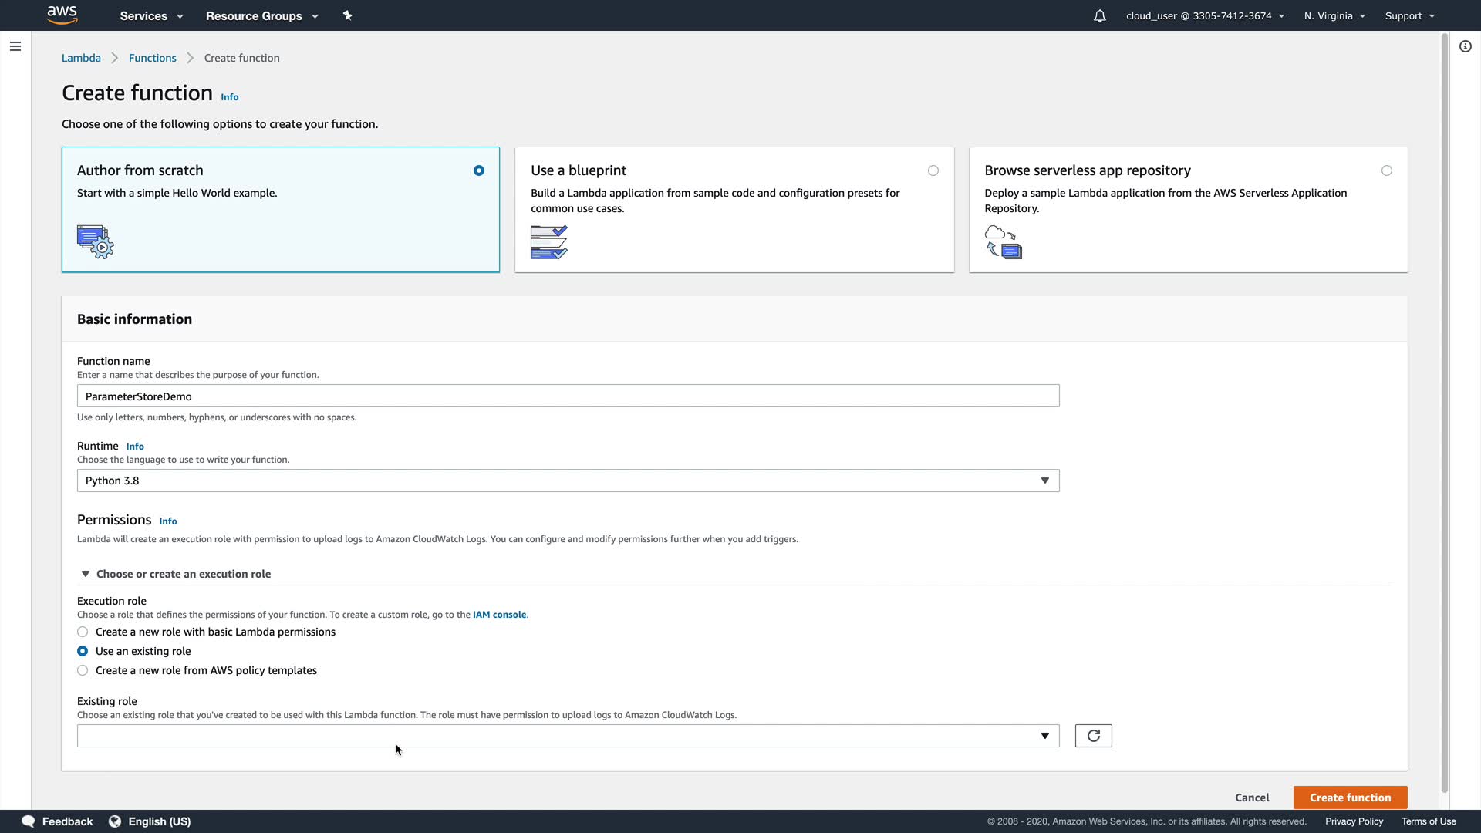Screen dimensions: 1481x833
Task: Click the info panel icon at top right
Action: pos(1465,46)
